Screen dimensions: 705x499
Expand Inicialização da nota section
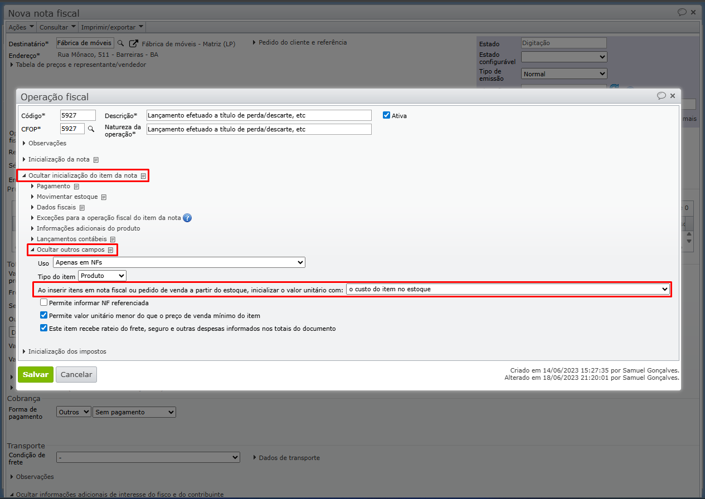pos(56,160)
